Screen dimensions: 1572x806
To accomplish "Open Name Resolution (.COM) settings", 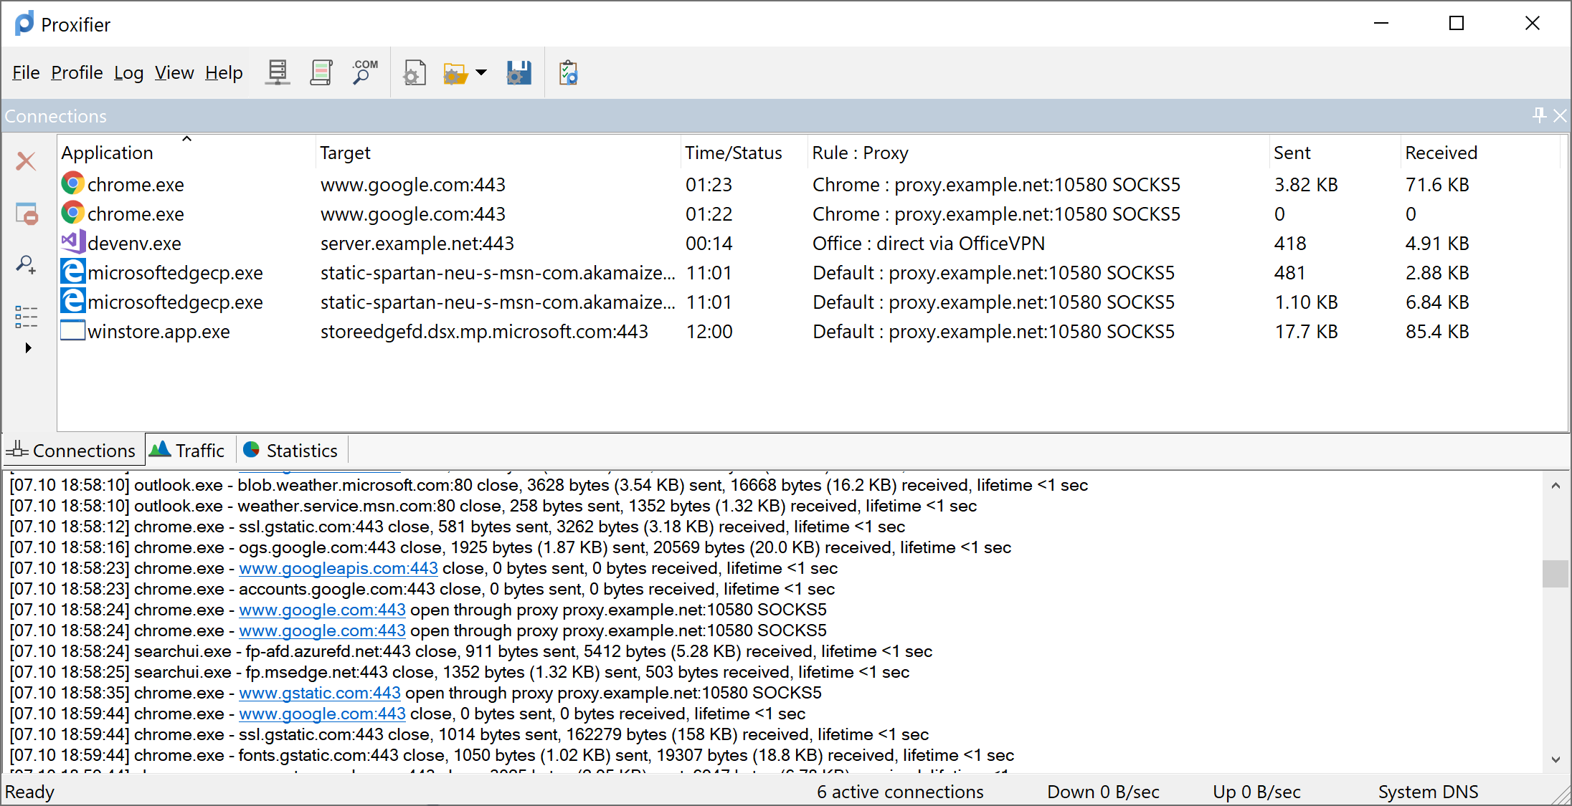I will (364, 72).
